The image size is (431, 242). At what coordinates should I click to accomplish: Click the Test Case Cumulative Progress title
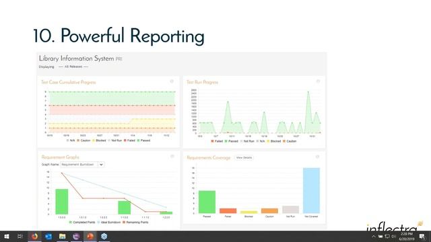pyautogui.click(x=69, y=82)
